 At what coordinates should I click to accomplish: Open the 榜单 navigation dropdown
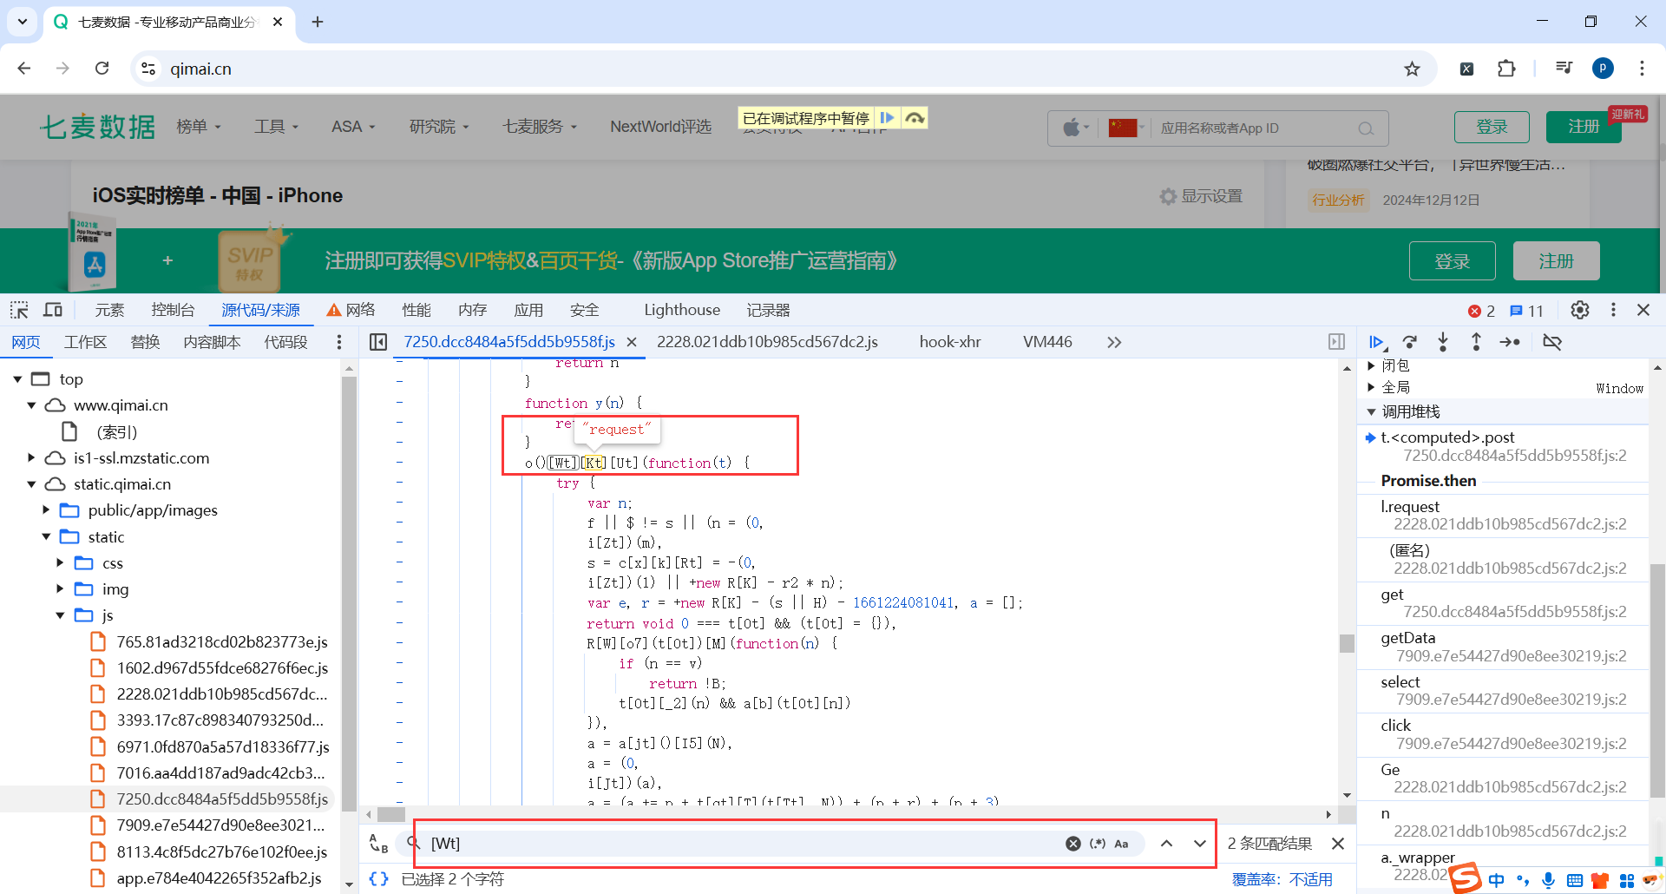coord(199,127)
